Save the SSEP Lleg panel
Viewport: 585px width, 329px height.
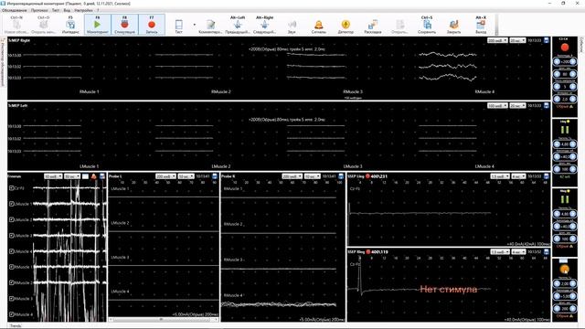(547, 176)
